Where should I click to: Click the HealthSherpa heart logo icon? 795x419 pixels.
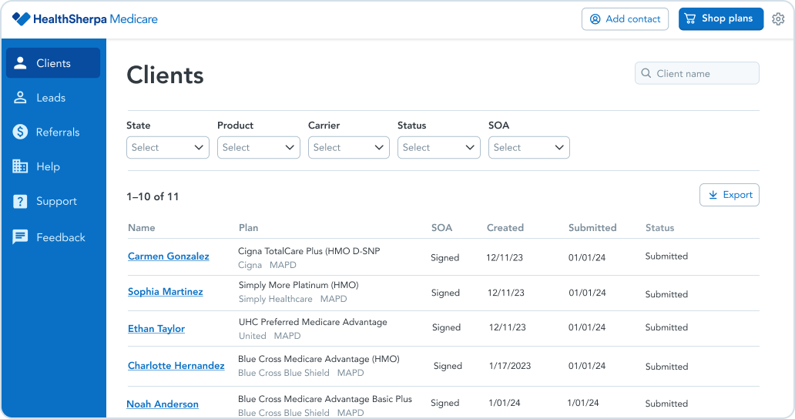[x=21, y=18]
